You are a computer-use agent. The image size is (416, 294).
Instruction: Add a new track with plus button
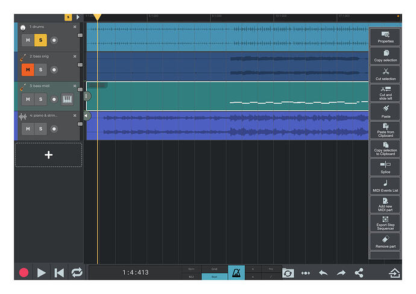[x=49, y=155]
